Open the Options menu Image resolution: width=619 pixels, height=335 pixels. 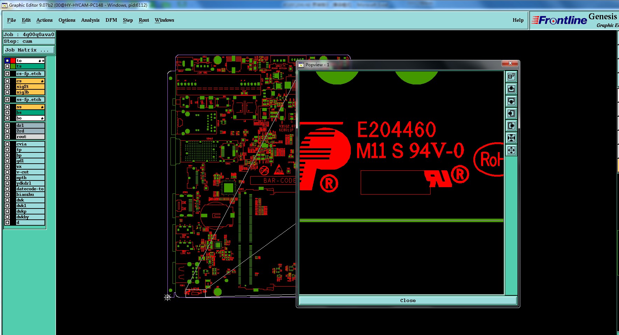67,20
